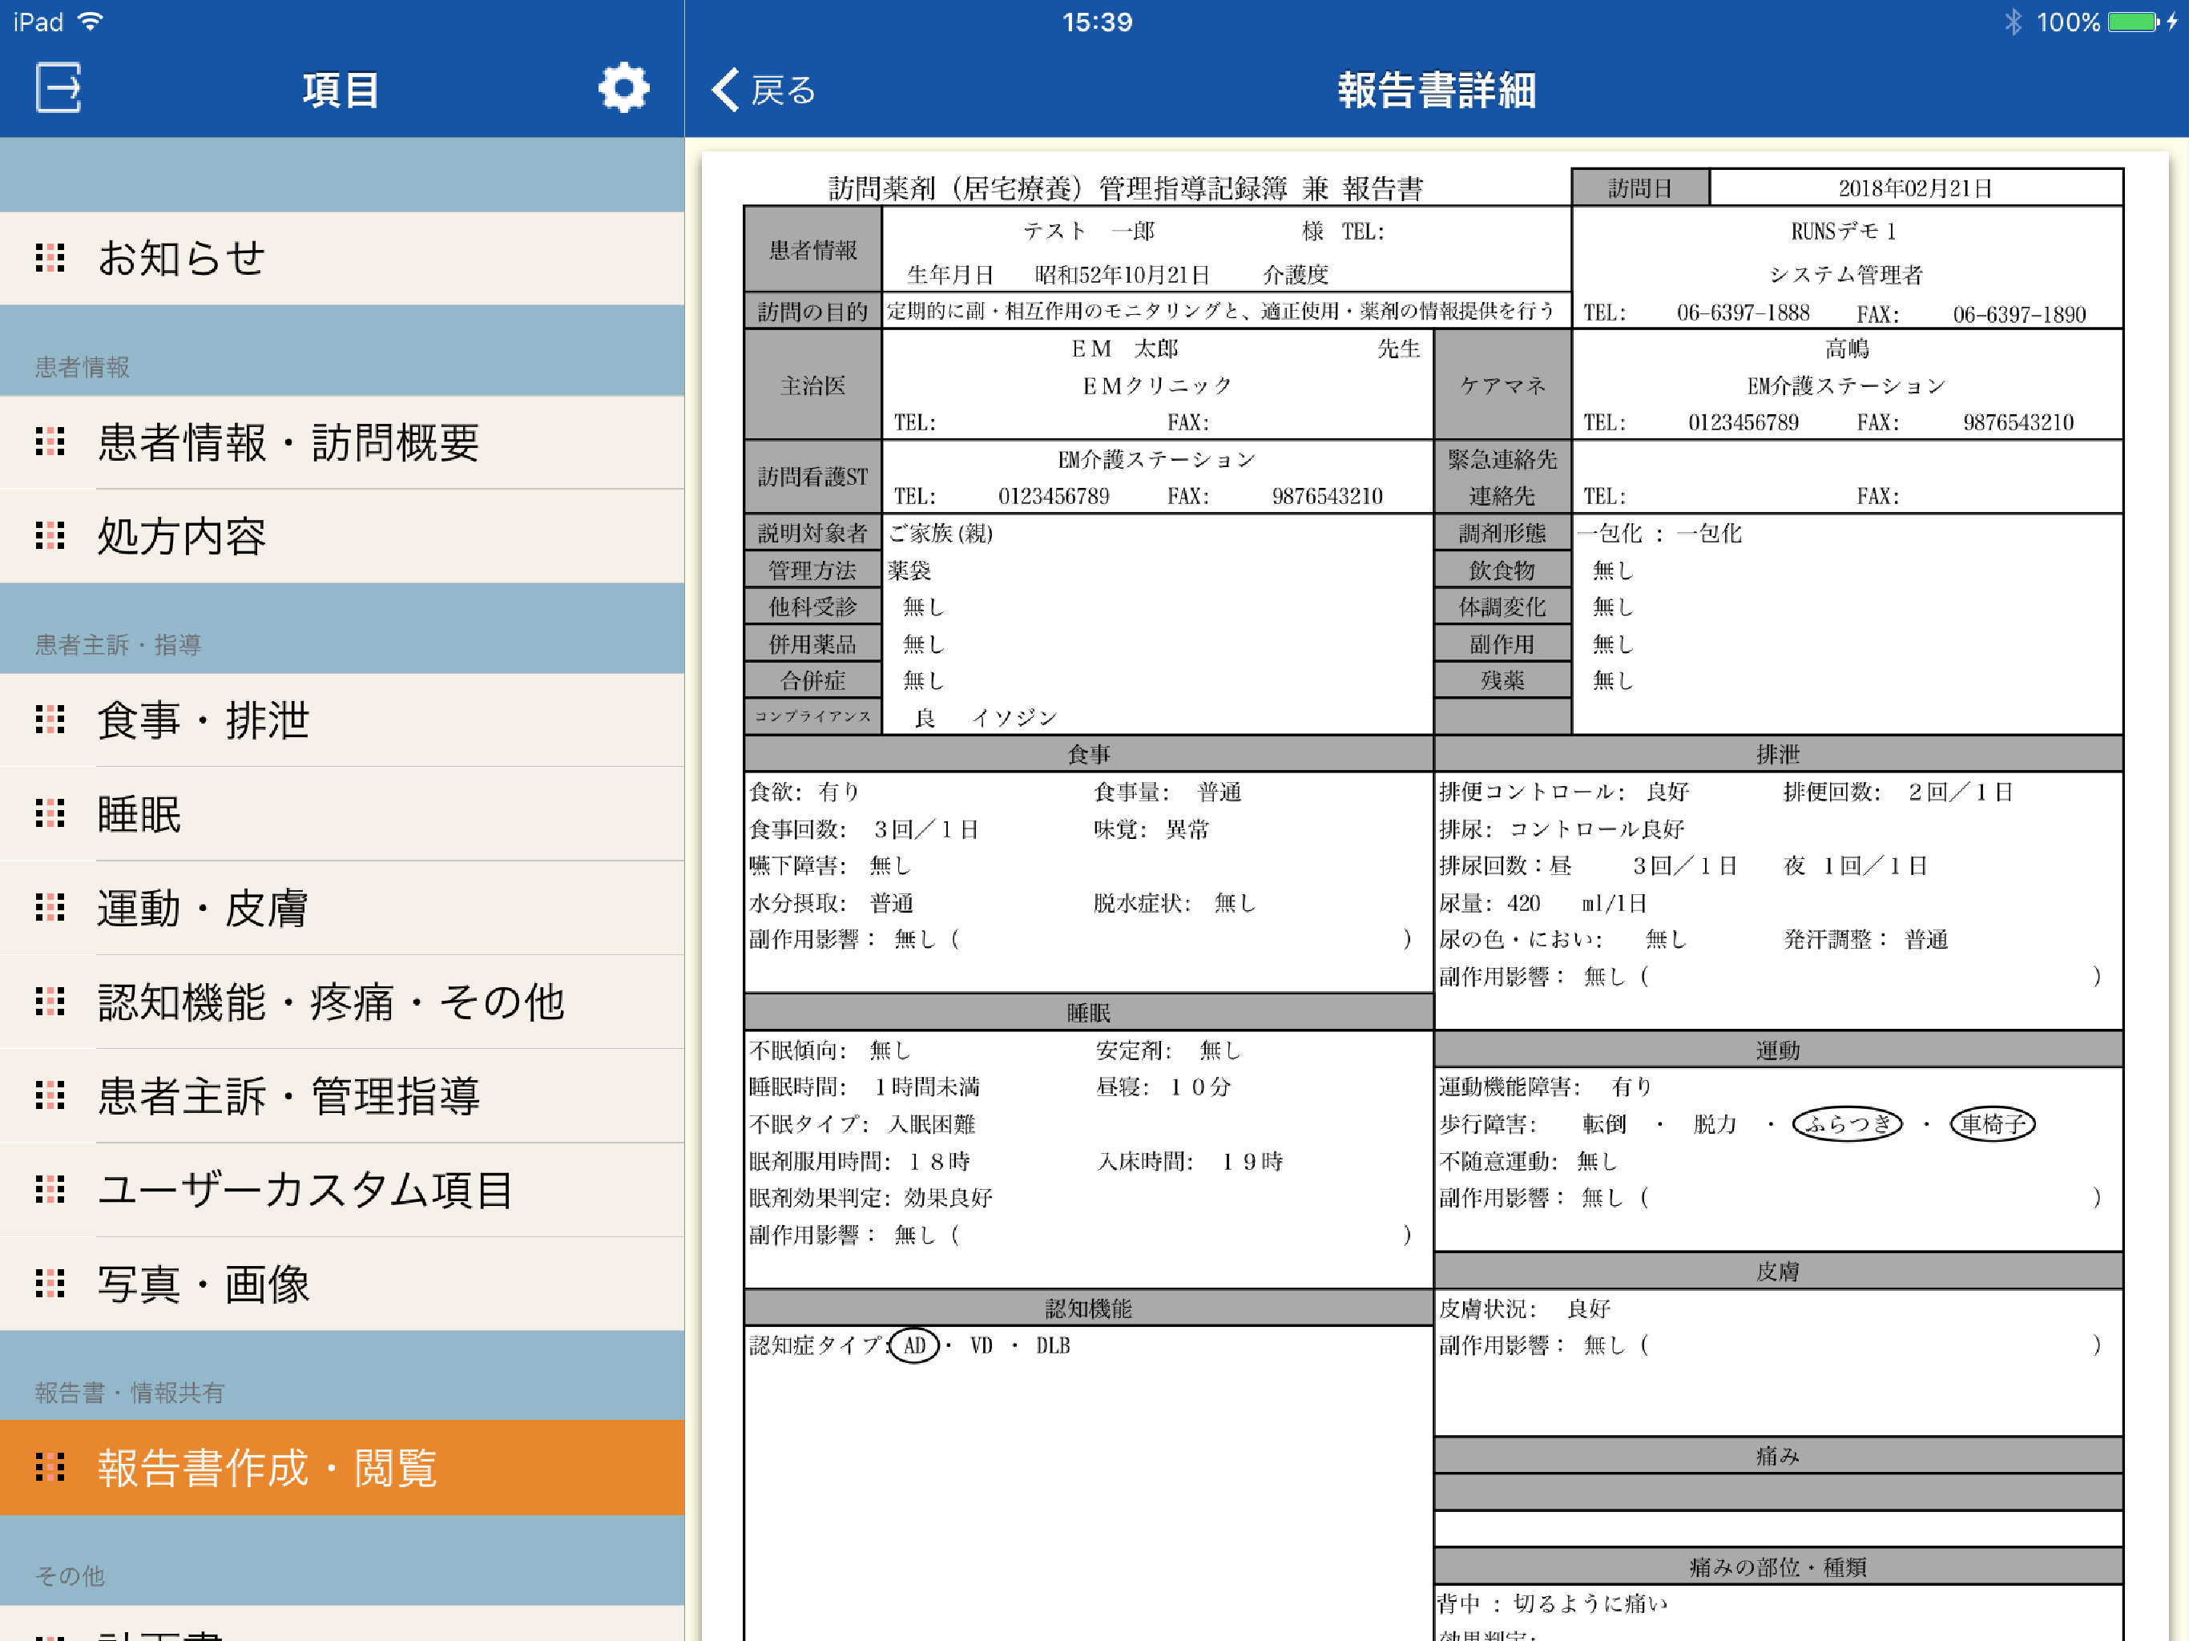
Task: Go to 患者主訴・管理指導 item
Action: 288,1095
